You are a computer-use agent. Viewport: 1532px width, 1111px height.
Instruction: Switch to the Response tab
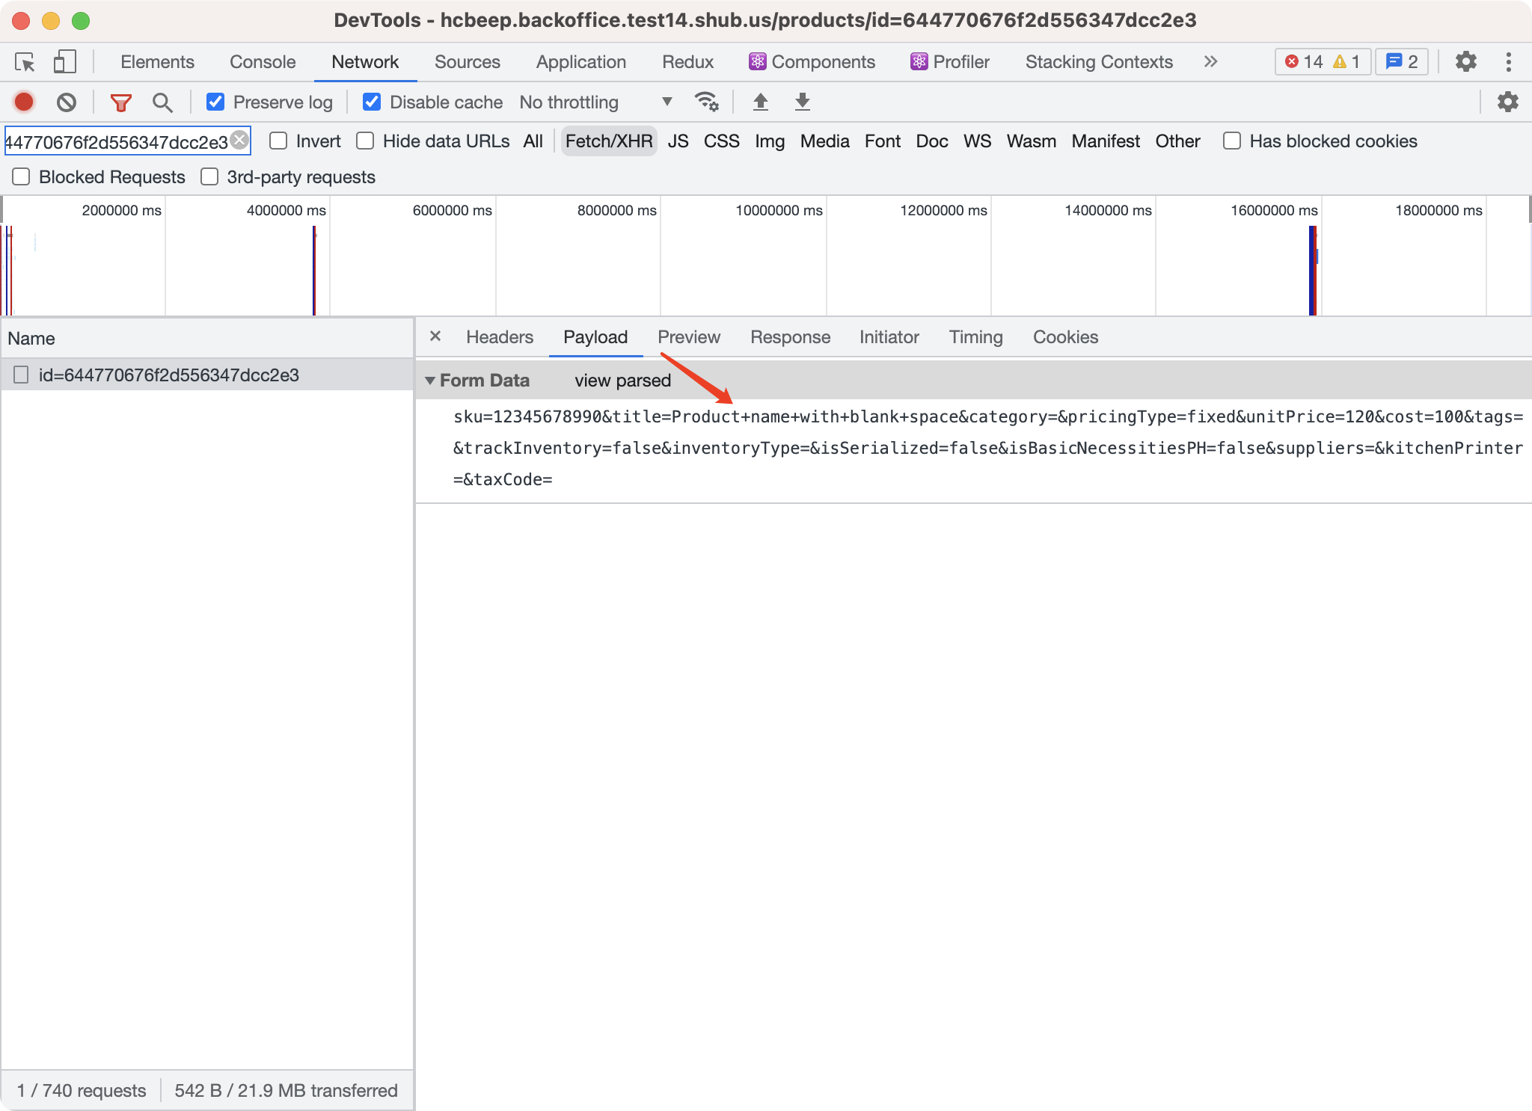click(x=790, y=337)
